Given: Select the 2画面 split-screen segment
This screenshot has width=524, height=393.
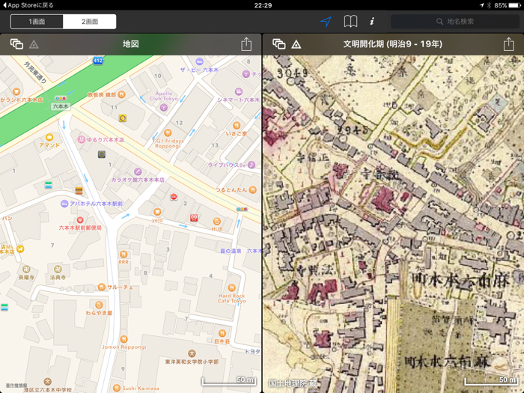Looking at the screenshot, I should pos(90,22).
